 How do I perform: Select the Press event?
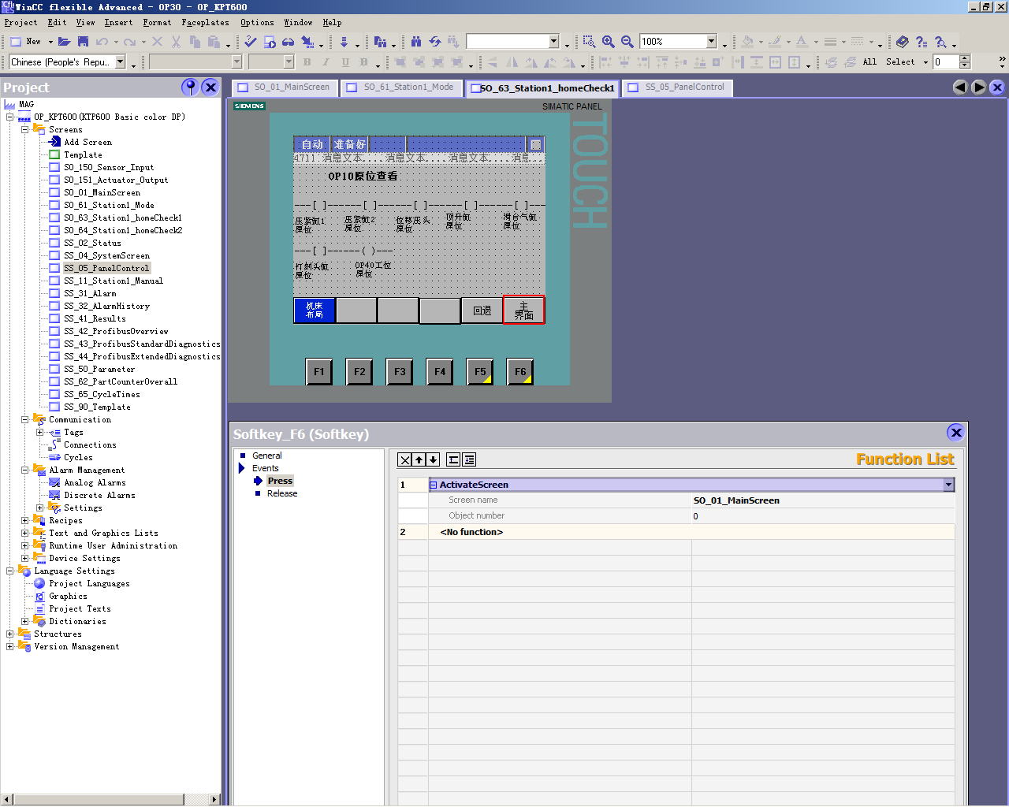coord(280,481)
